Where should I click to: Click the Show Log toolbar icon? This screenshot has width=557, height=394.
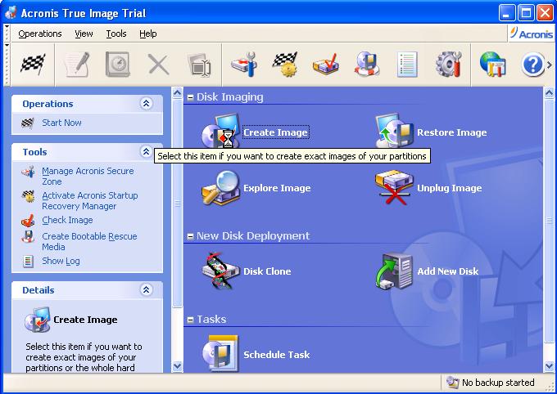(x=407, y=64)
